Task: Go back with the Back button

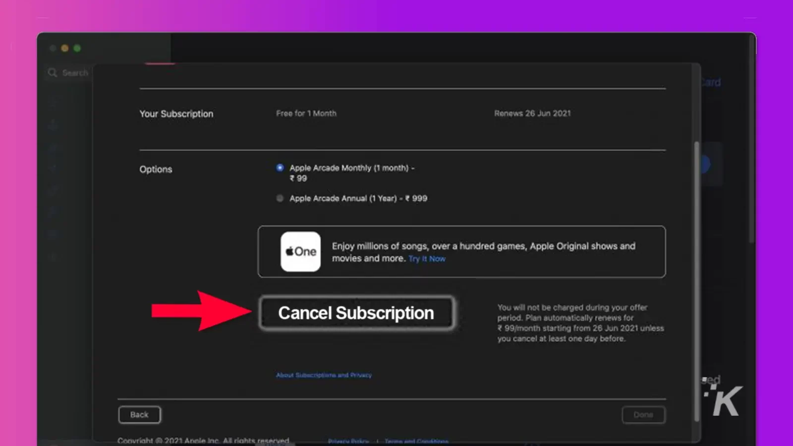Action: [139, 415]
